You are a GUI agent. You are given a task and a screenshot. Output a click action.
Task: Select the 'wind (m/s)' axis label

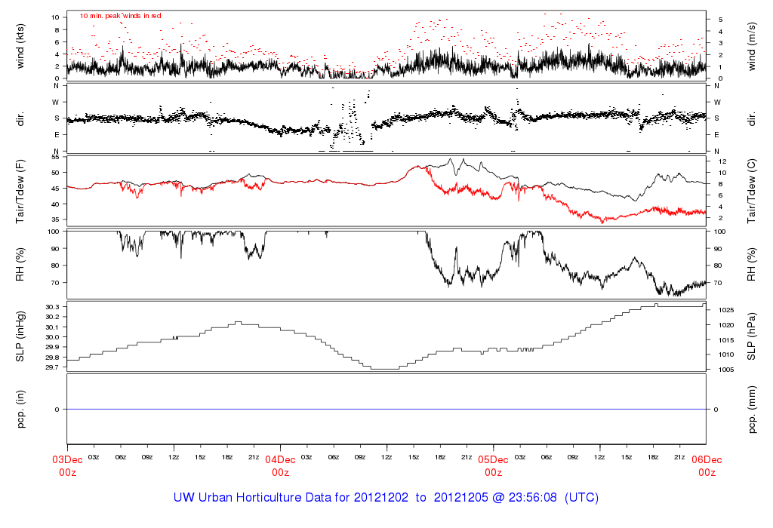click(x=751, y=46)
